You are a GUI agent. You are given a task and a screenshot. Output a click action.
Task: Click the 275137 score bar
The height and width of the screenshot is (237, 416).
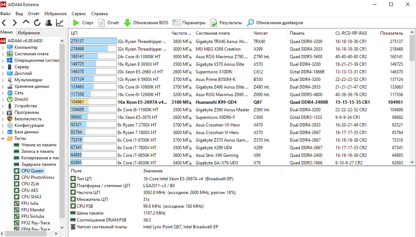click(93, 41)
